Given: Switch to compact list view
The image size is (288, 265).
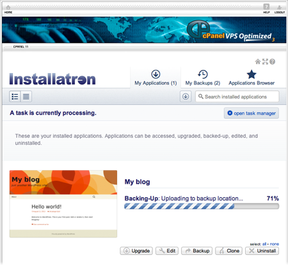Looking at the screenshot, I should click(26, 97).
